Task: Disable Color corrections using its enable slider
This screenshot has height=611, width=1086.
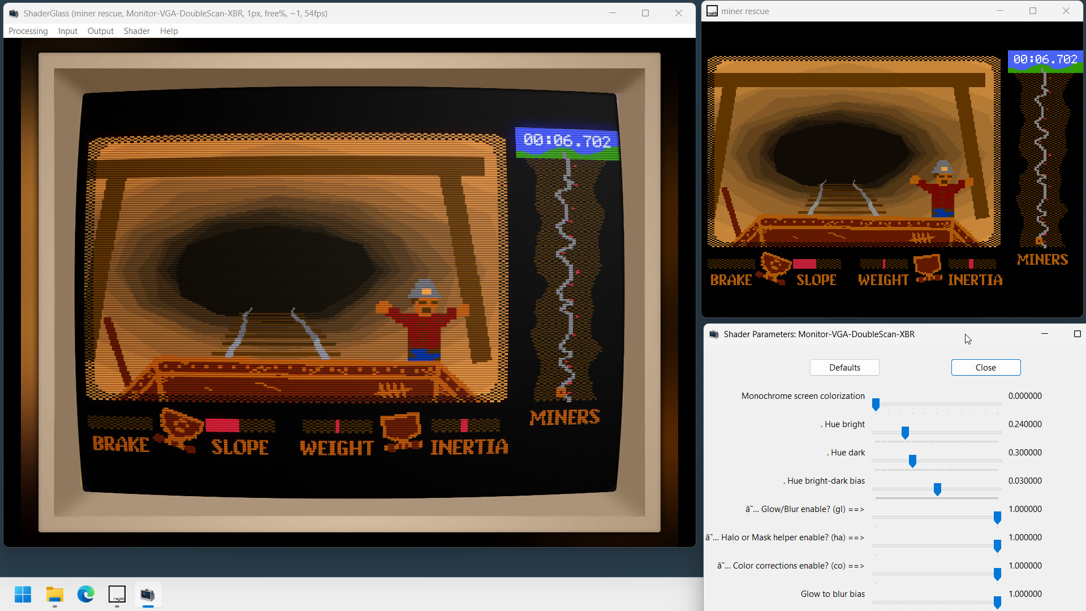Action: pos(997,574)
